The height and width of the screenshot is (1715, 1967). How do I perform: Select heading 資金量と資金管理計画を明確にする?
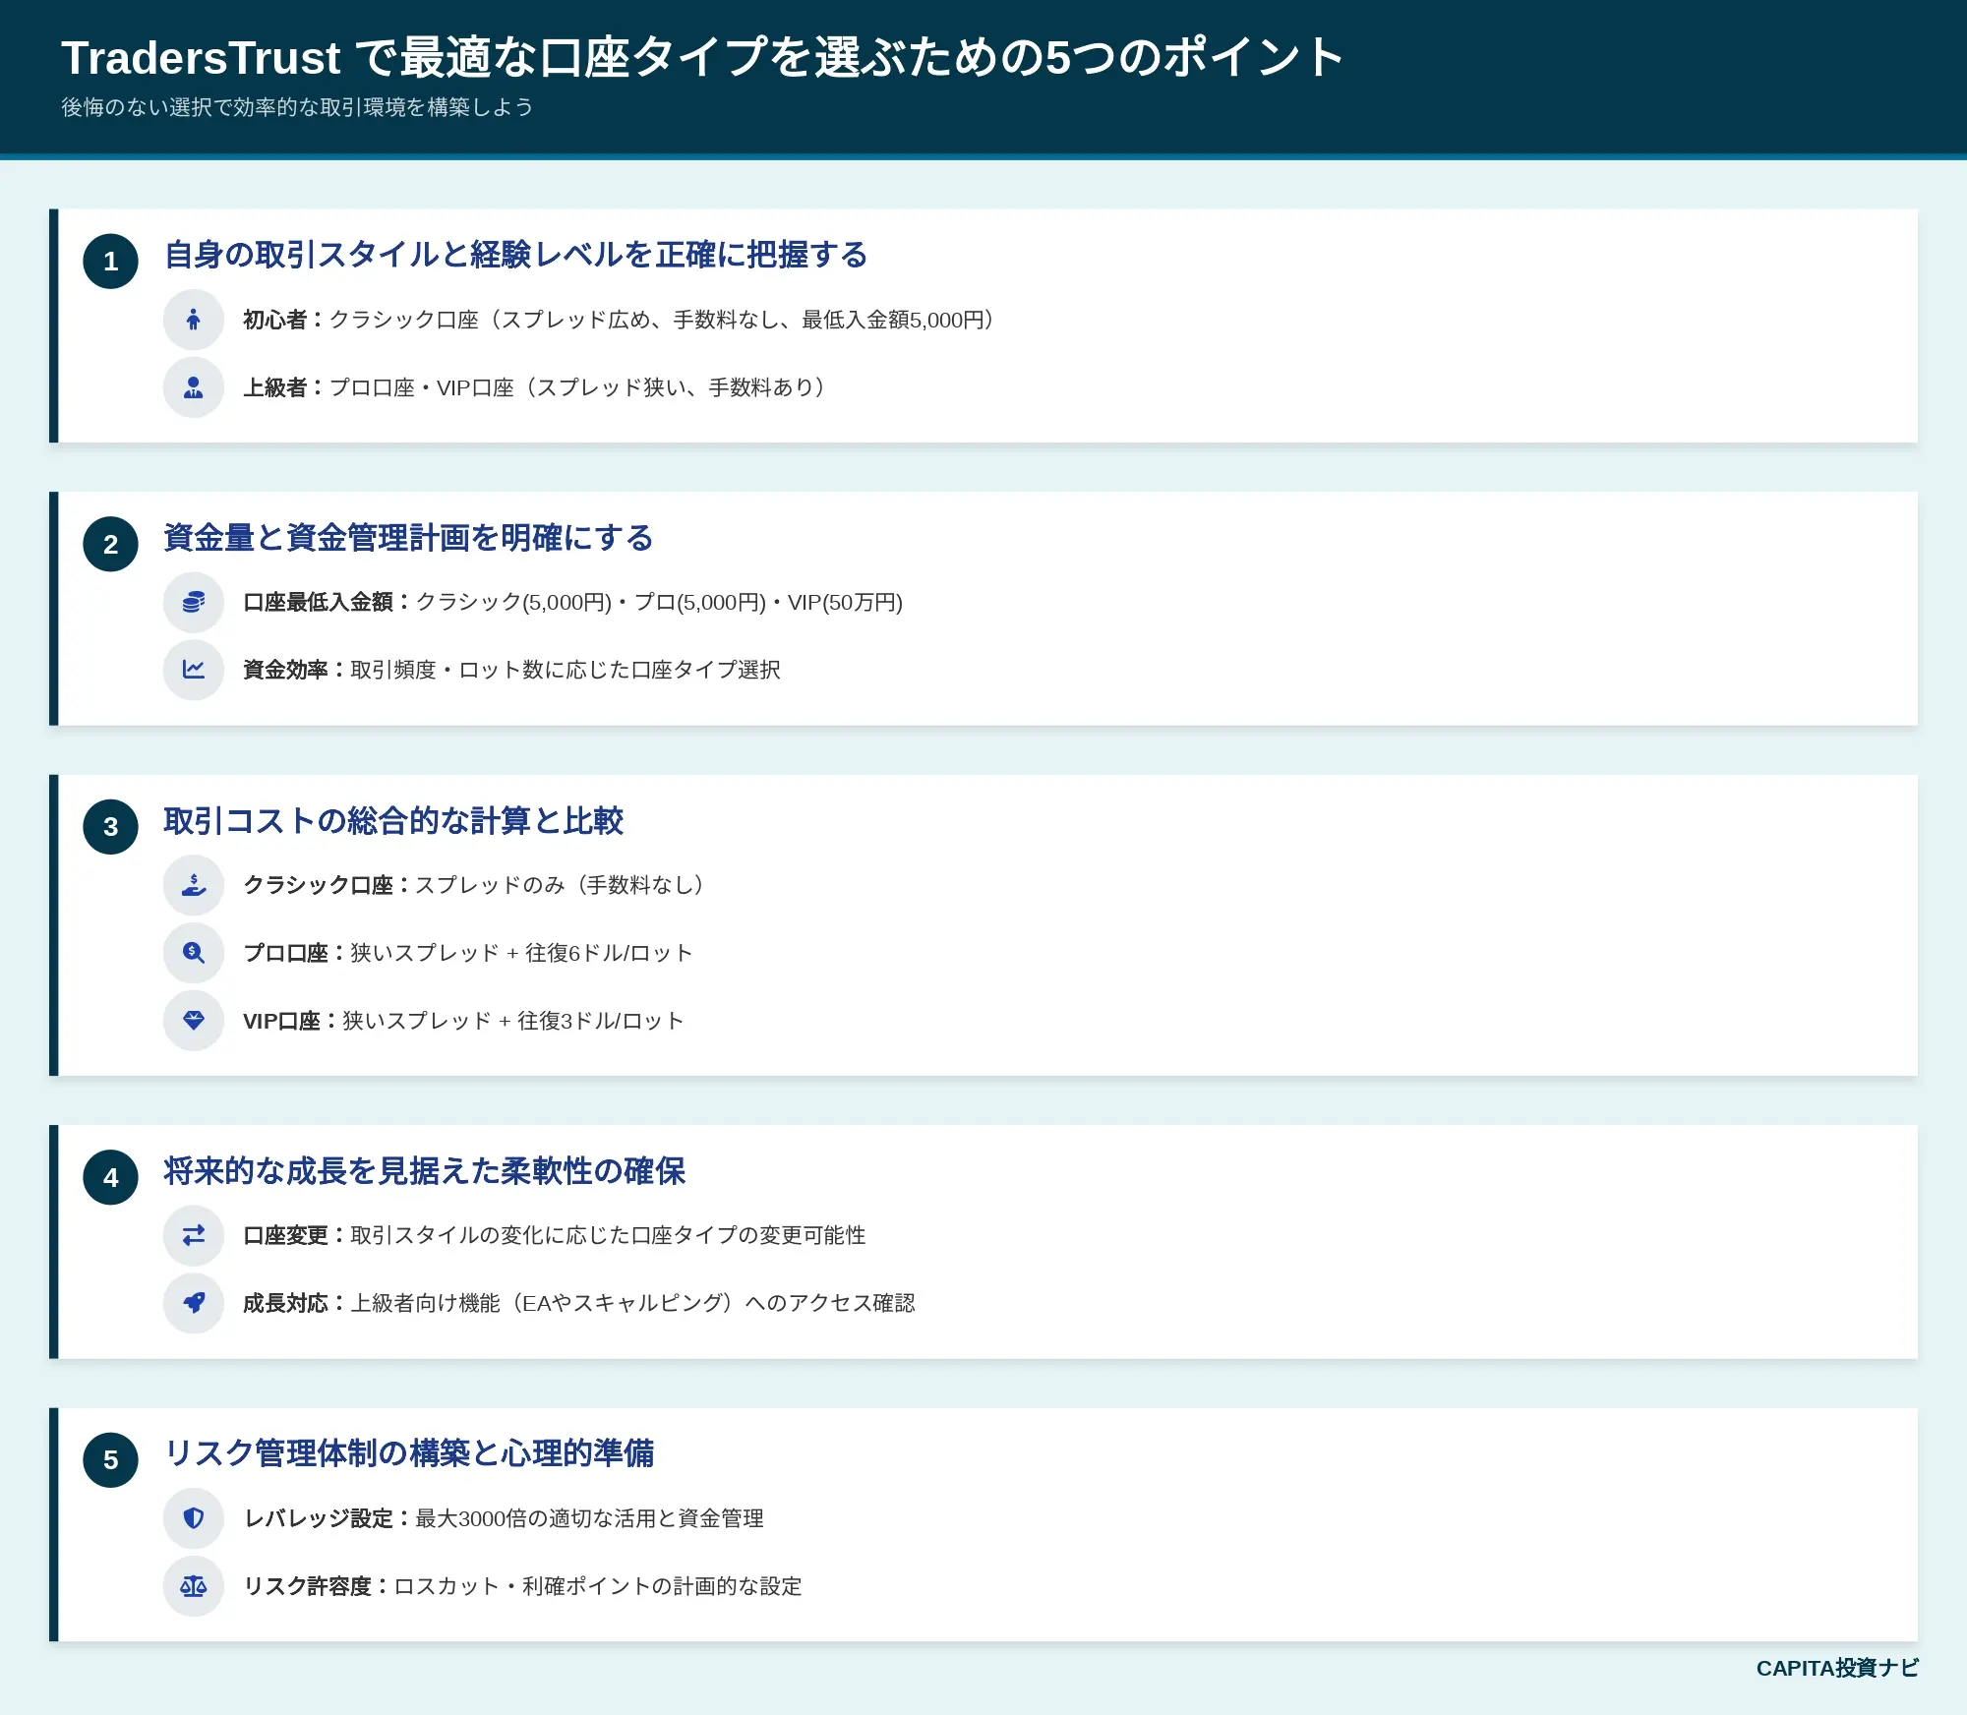tap(408, 538)
